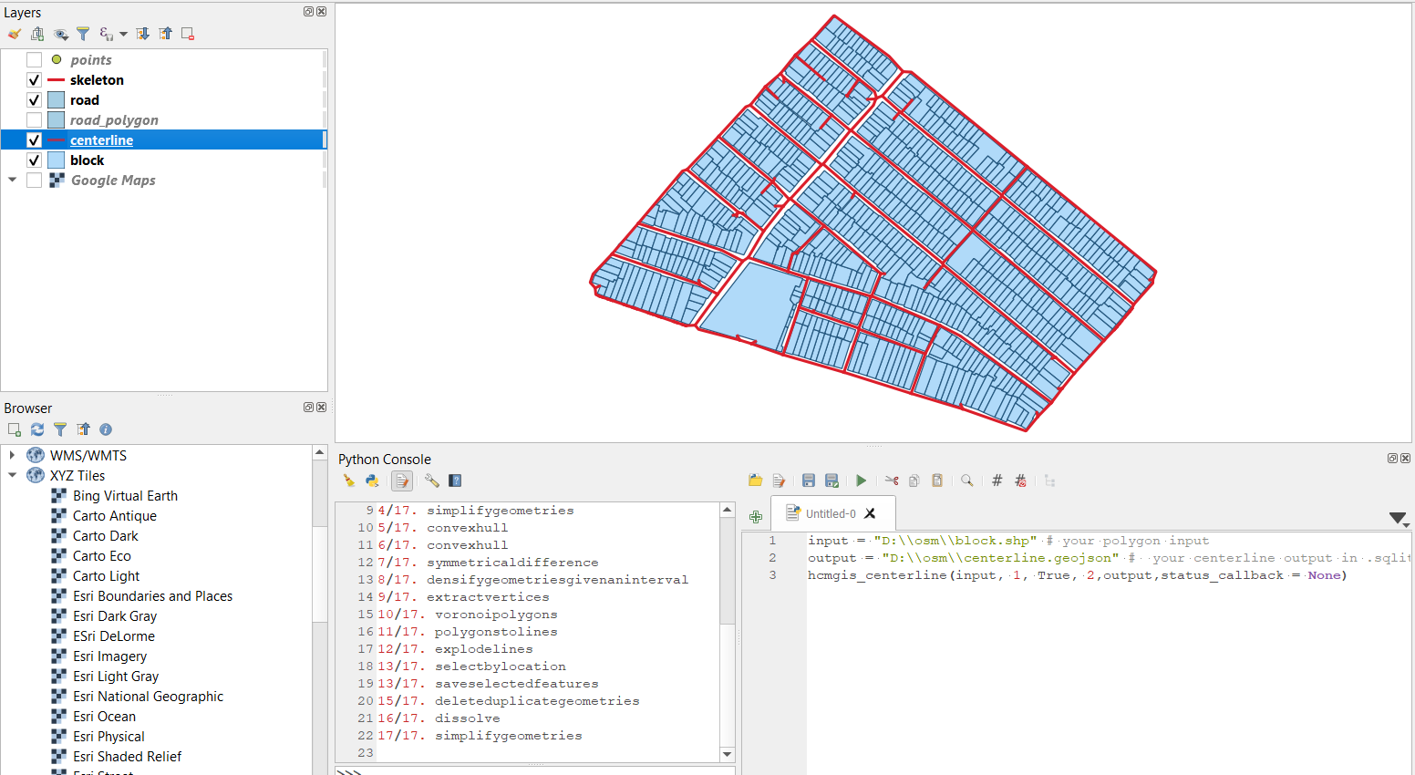Viewport: 1415px width, 775px height.
Task: Click the Collapse All icon in Browser
Action: (x=83, y=429)
